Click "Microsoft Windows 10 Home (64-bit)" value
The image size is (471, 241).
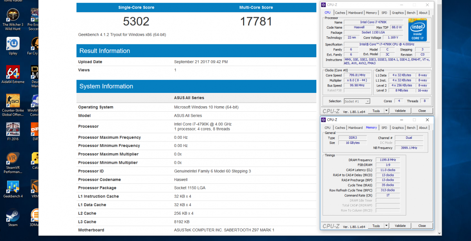pos(206,107)
